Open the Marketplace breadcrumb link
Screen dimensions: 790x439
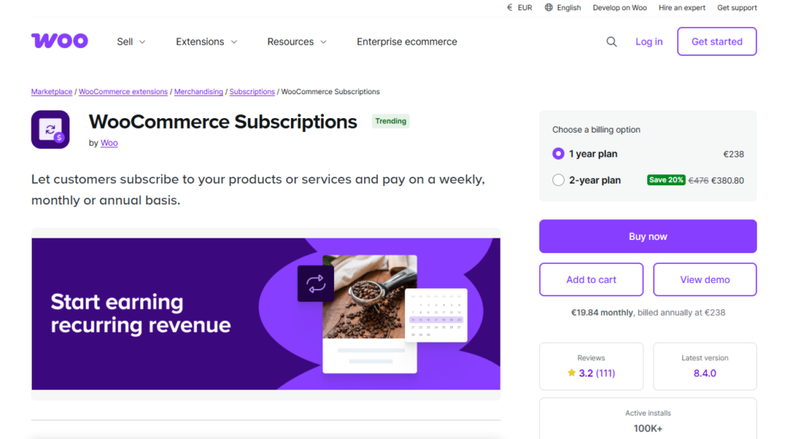click(52, 92)
